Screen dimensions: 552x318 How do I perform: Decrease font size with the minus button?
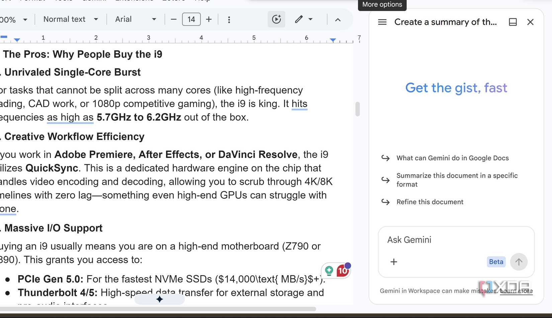[x=173, y=19]
